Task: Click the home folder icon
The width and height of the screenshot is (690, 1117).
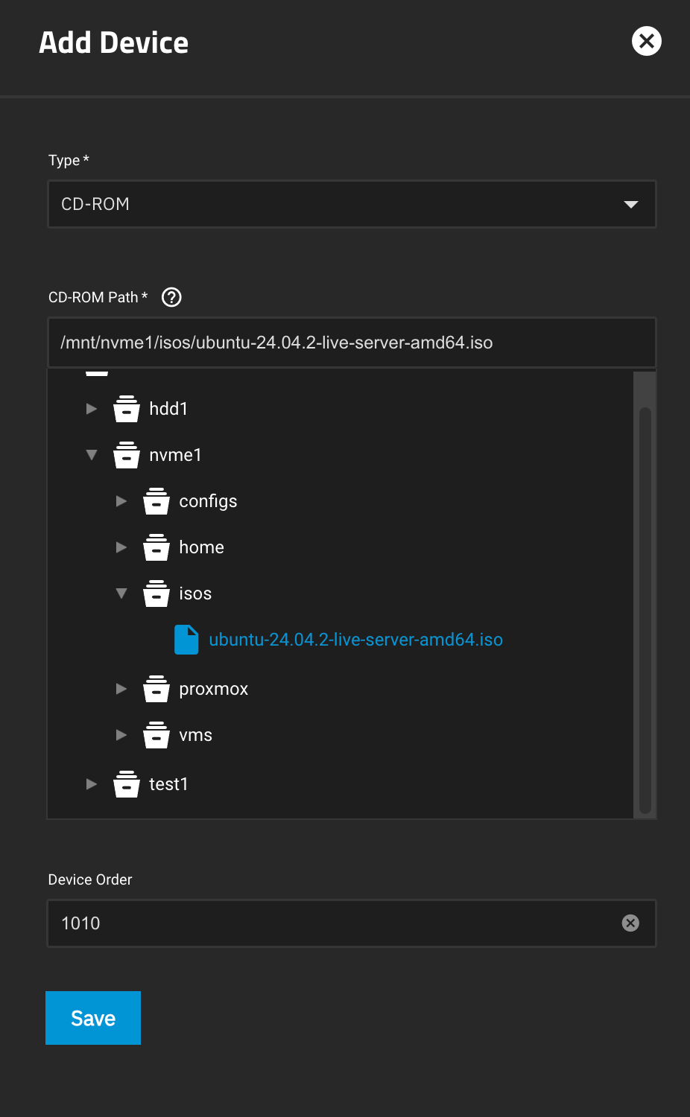Action: coord(156,547)
